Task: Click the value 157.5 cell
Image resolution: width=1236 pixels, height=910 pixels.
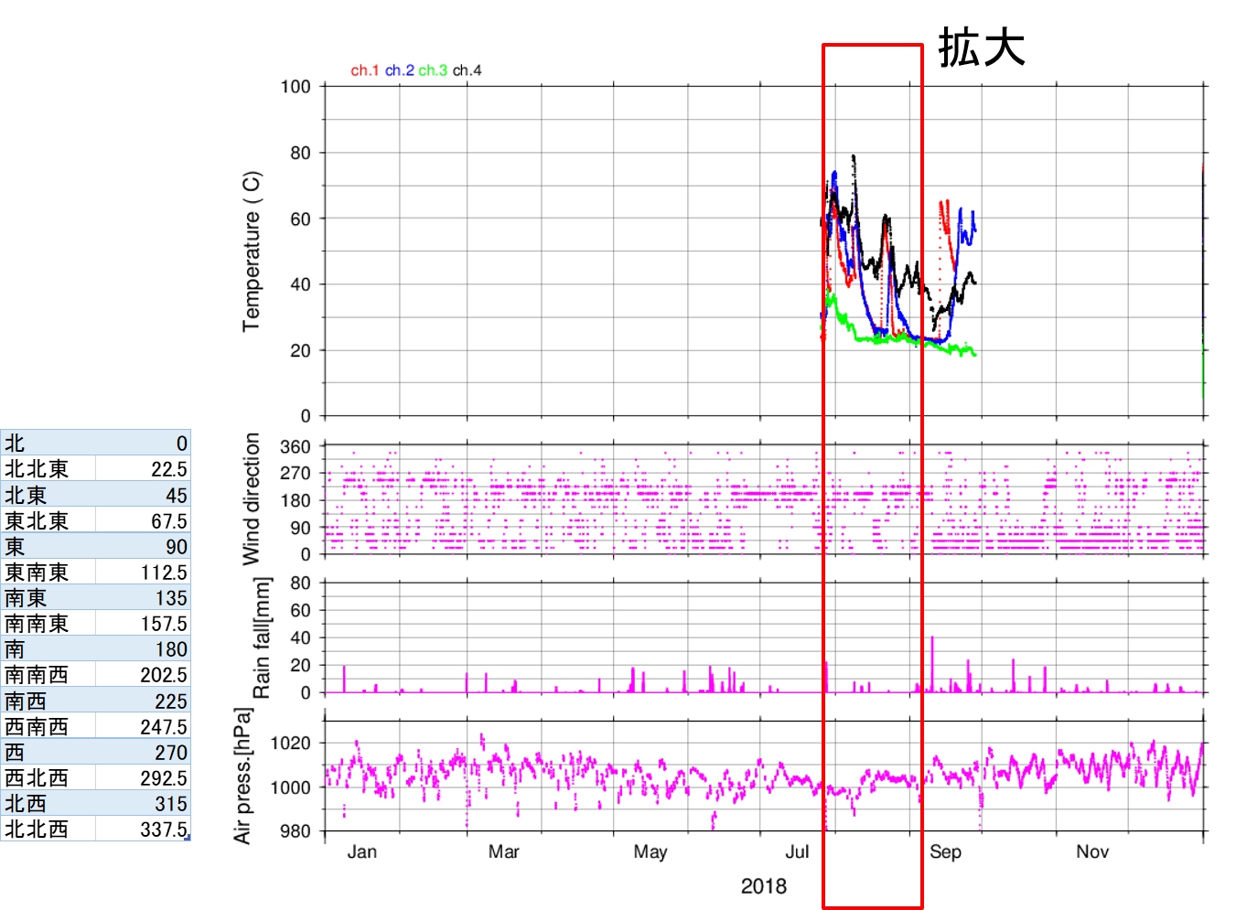Action: coord(144,623)
